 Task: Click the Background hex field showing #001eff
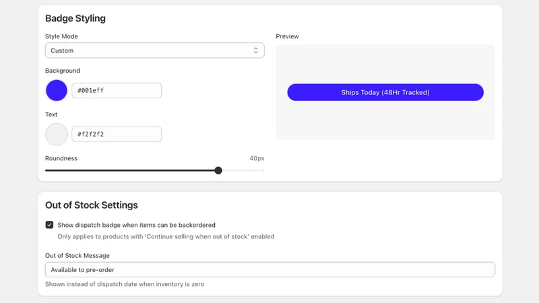(x=117, y=90)
